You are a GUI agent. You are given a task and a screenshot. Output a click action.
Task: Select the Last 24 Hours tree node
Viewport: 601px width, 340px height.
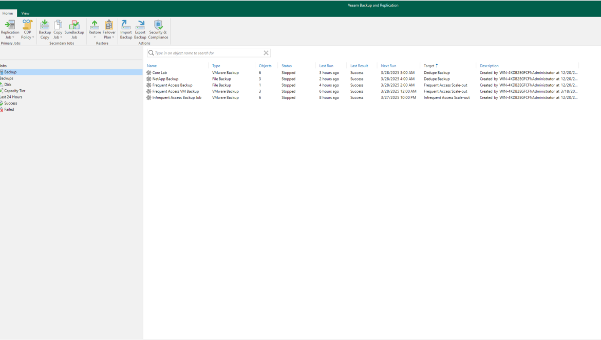(x=11, y=97)
